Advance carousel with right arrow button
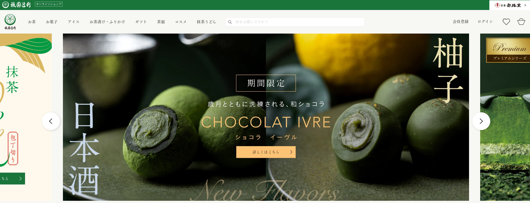The height and width of the screenshot is (203, 530). 481,121
